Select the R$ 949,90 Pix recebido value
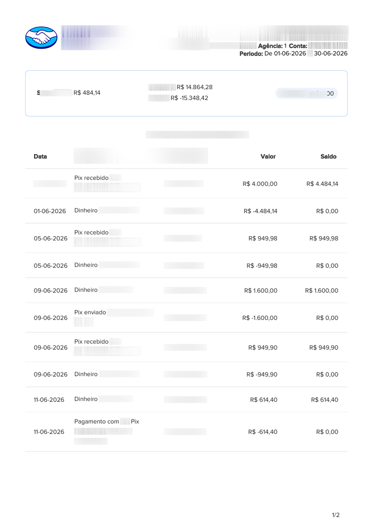The image size is (373, 529). click(x=263, y=348)
